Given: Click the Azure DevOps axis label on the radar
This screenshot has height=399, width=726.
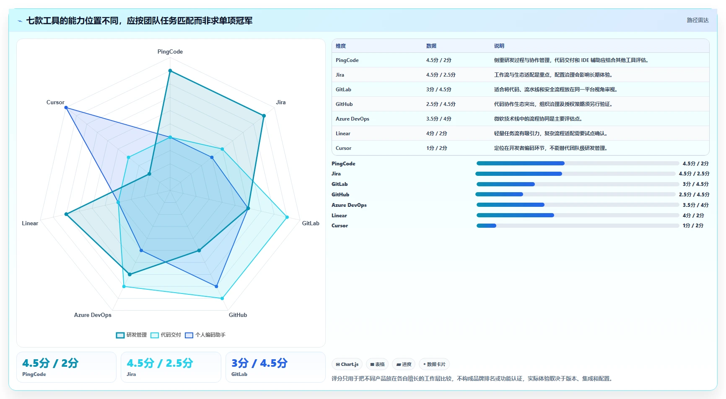Looking at the screenshot, I should (93, 315).
